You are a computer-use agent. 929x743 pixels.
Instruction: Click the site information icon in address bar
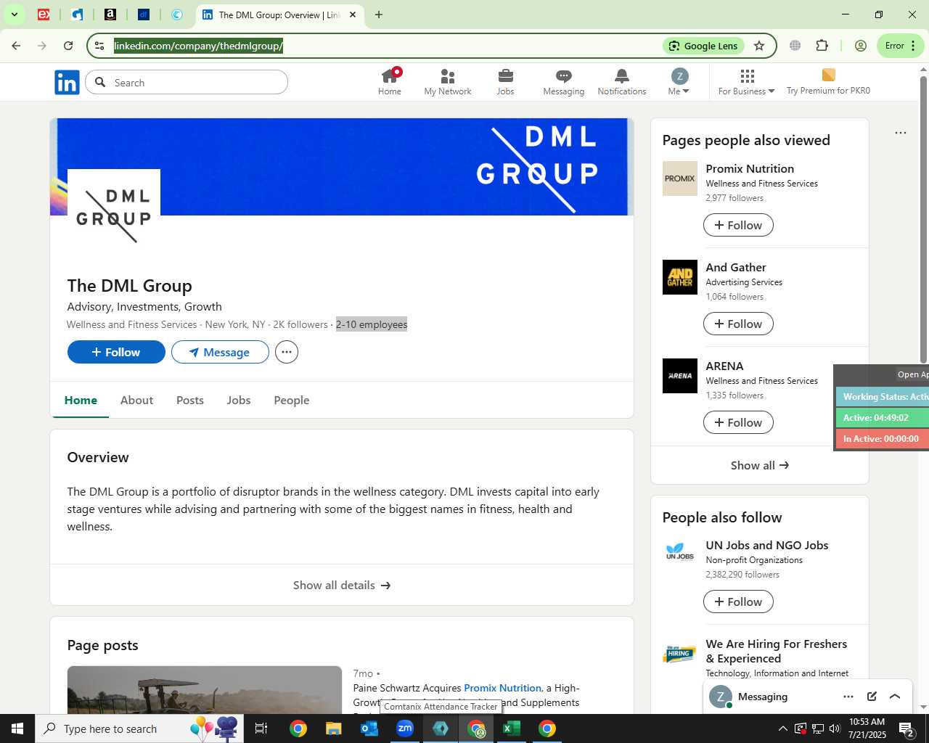(x=99, y=46)
